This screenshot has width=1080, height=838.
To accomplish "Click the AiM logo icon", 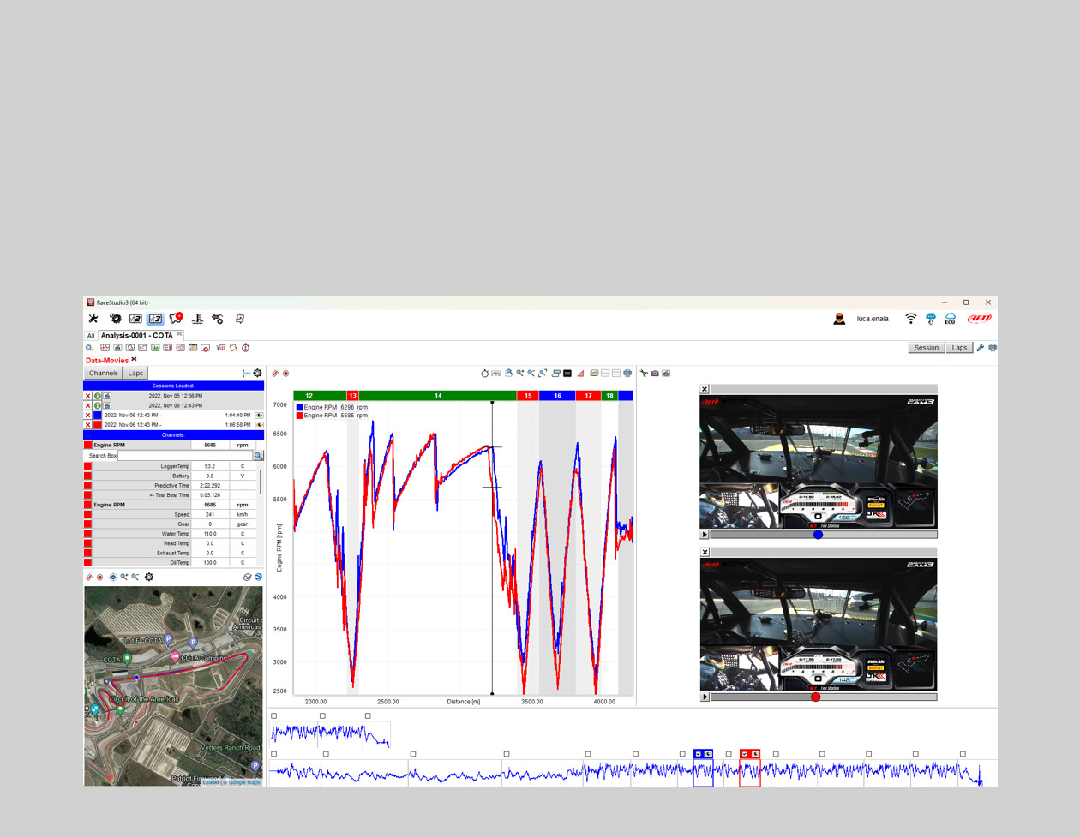I will [979, 319].
